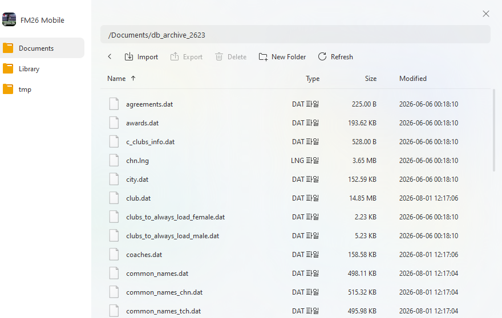Click the sort ascending arrow beside Name
Viewport: 502px width, 318px height.
(x=133, y=78)
